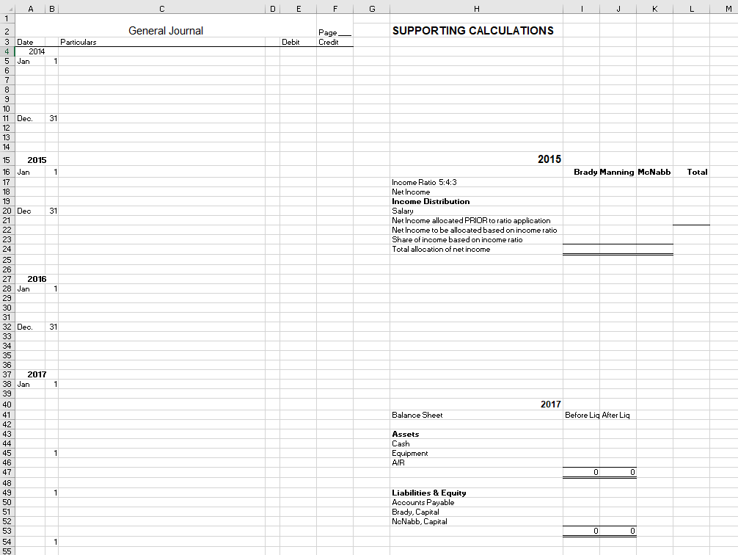Click the Jan cell in row 28
Screen dimensions: 738x555
click(x=30, y=289)
